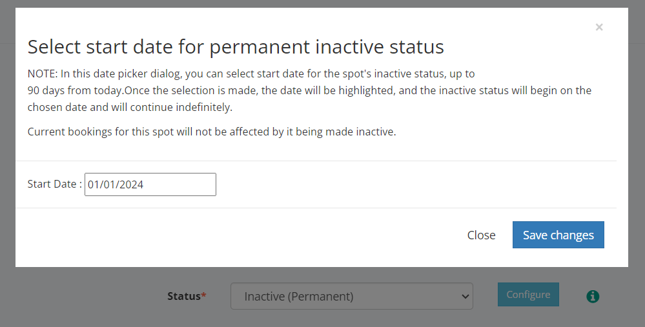Image resolution: width=645 pixels, height=327 pixels.
Task: Click the Start Date input field
Action: [150, 184]
